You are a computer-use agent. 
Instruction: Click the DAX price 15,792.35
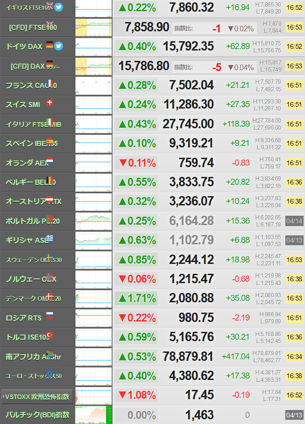tap(188, 46)
